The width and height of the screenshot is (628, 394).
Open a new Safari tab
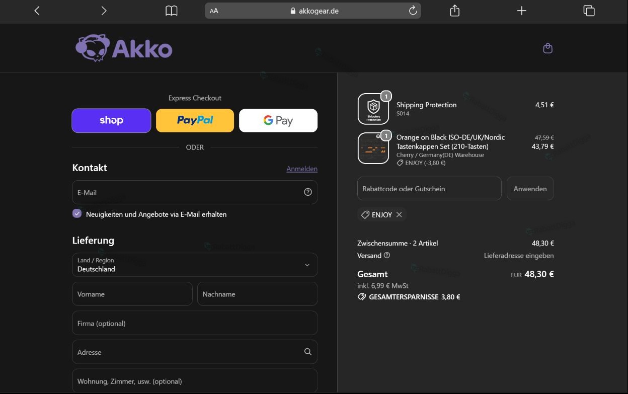coord(522,11)
